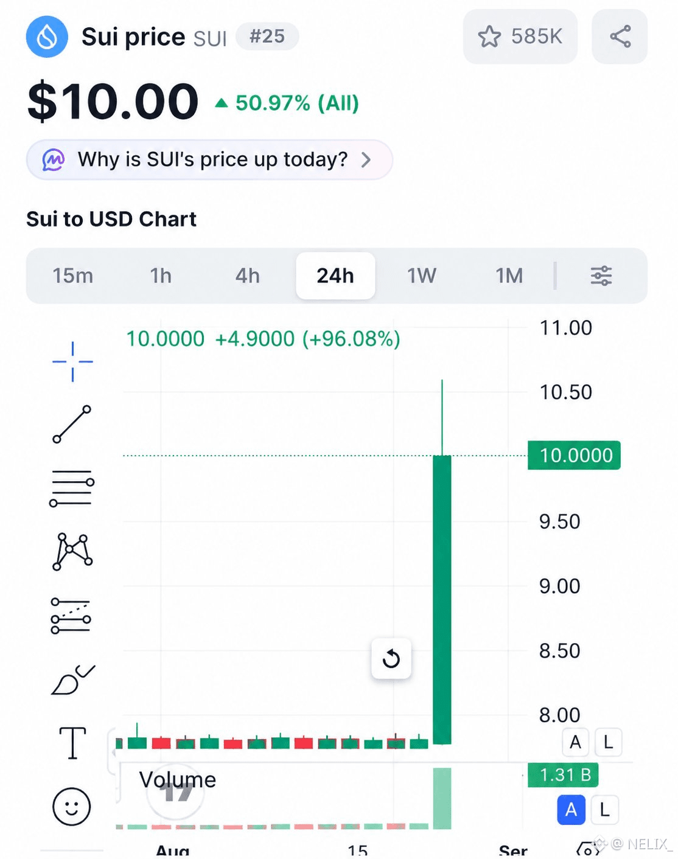
Task: Select the brush drawing tool
Action: (x=72, y=680)
